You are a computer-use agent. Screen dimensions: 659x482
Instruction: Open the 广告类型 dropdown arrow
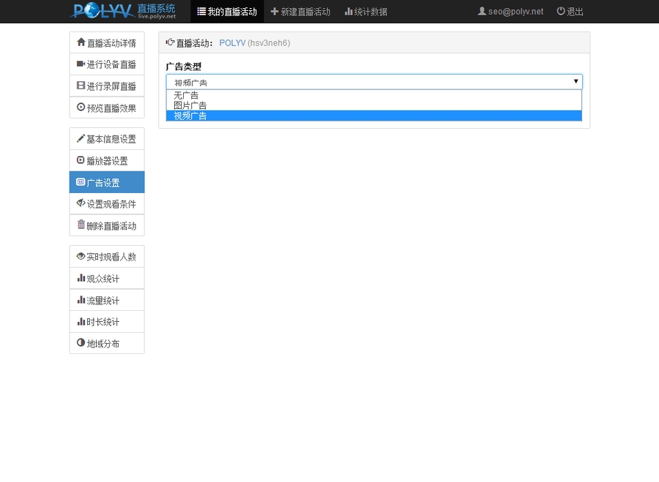pyautogui.click(x=576, y=81)
